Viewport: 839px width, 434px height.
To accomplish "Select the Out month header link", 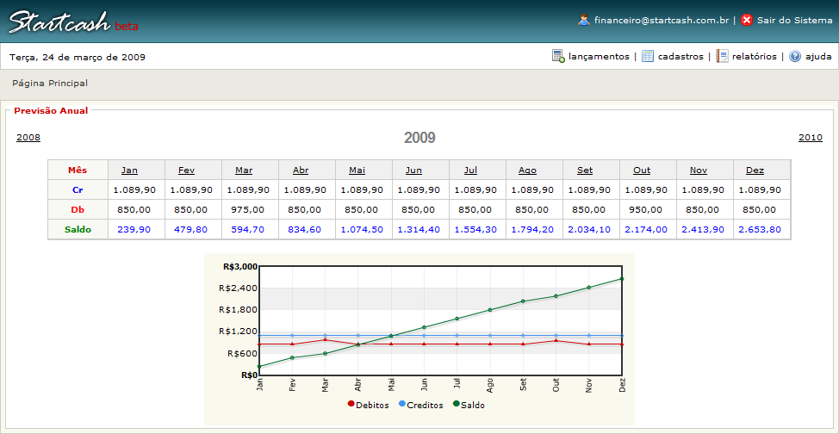I will (642, 170).
